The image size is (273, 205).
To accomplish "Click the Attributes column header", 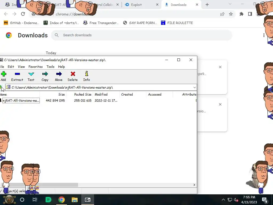I will (189, 94).
